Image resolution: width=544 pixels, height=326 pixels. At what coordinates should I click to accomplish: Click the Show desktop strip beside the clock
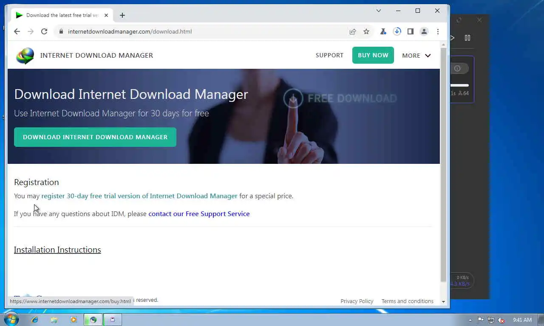[541, 320]
